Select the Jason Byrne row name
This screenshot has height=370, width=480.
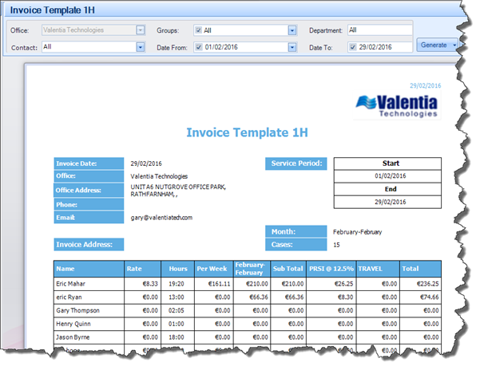click(x=73, y=337)
